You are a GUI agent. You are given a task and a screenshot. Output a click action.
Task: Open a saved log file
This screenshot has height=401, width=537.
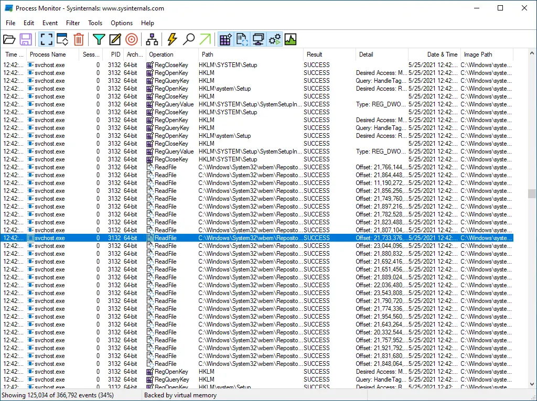coord(10,39)
